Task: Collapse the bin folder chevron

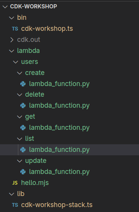Action: pyautogui.click(x=11, y=18)
